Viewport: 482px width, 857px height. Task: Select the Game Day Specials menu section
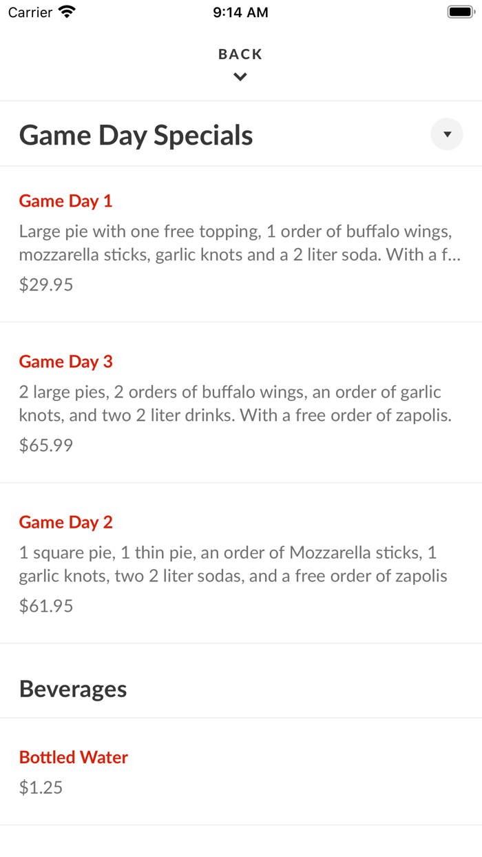click(x=136, y=135)
